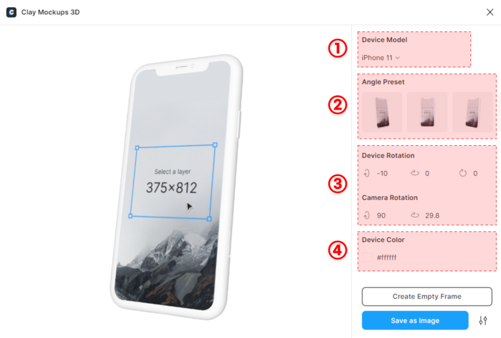501x338 pixels.
Task: Open the white device color swatch
Action: [x=367, y=257]
